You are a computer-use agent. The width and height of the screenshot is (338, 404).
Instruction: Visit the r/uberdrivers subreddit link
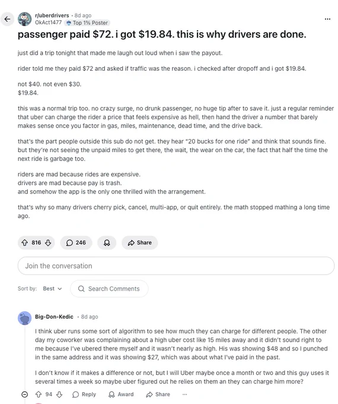pos(52,15)
